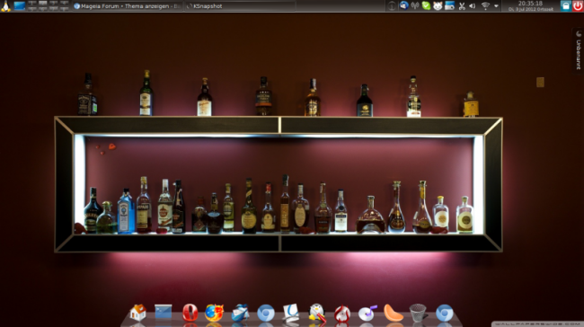Switch to KSnapshot taskbar entry

(x=240, y=6)
